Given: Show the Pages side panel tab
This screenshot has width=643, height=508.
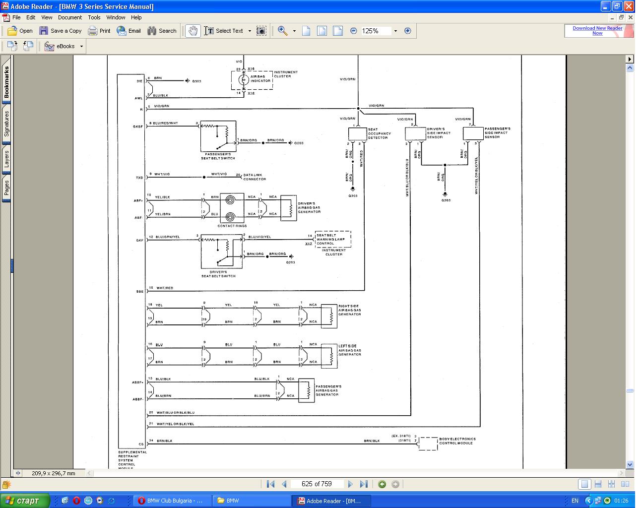Looking at the screenshot, I should tap(6, 188).
